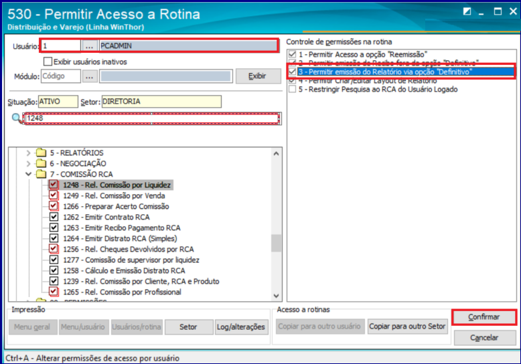Maximize the 530 window
This screenshot has height=364, width=521.
pyautogui.click(x=498, y=11)
